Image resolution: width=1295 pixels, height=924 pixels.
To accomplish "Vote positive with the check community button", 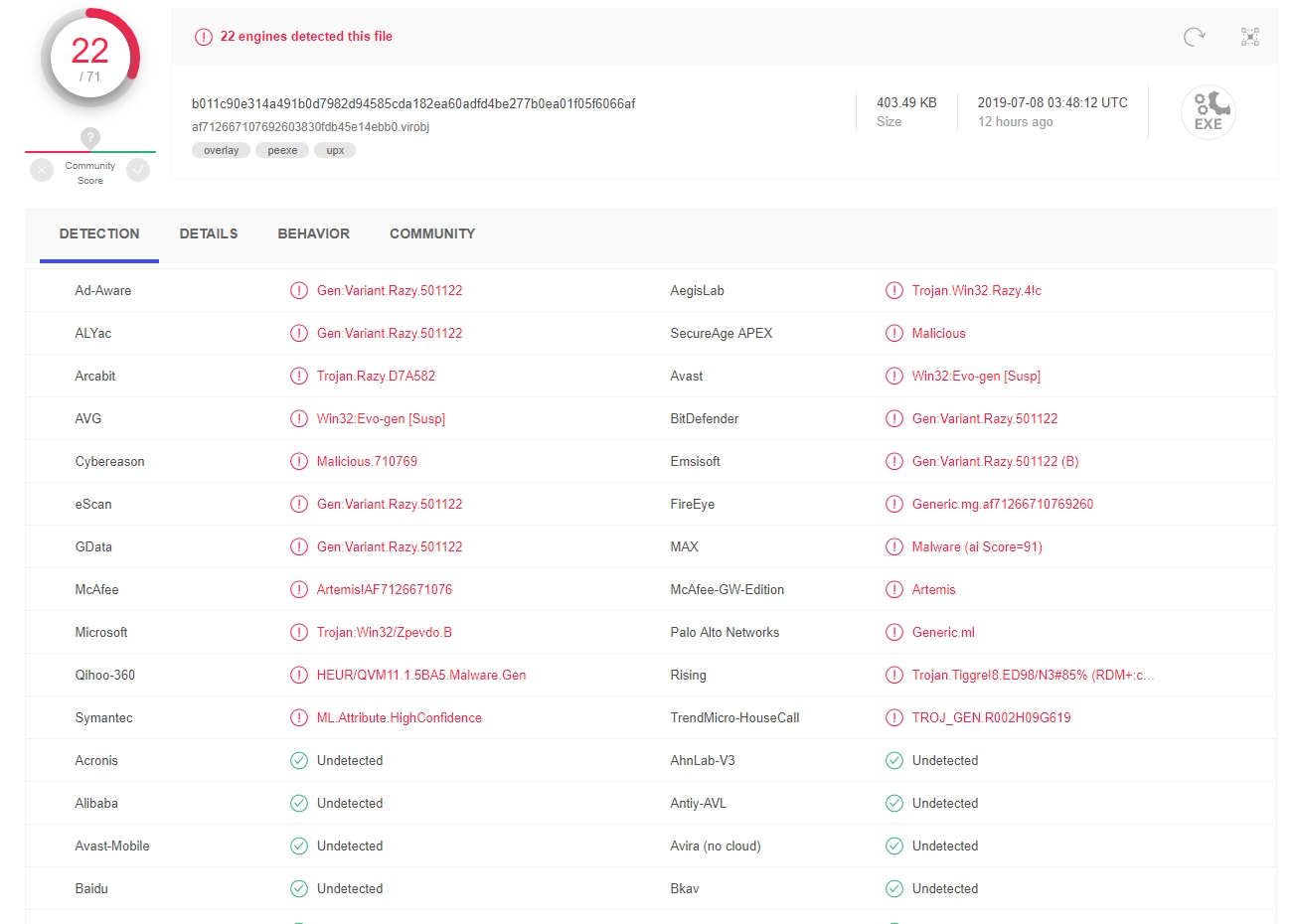I will pos(139,170).
